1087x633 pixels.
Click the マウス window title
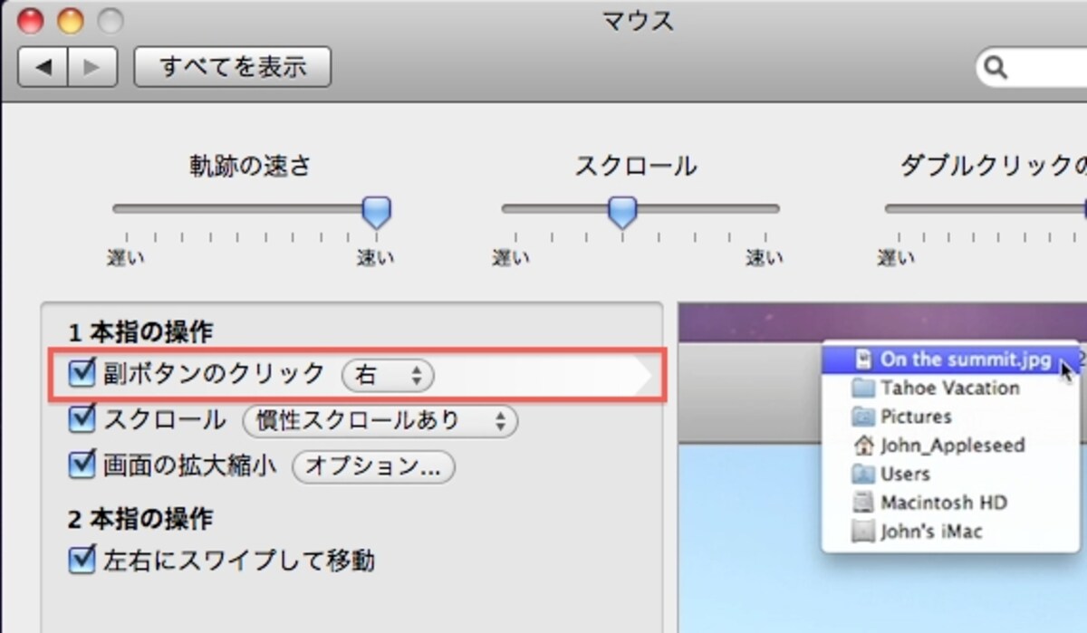[639, 20]
